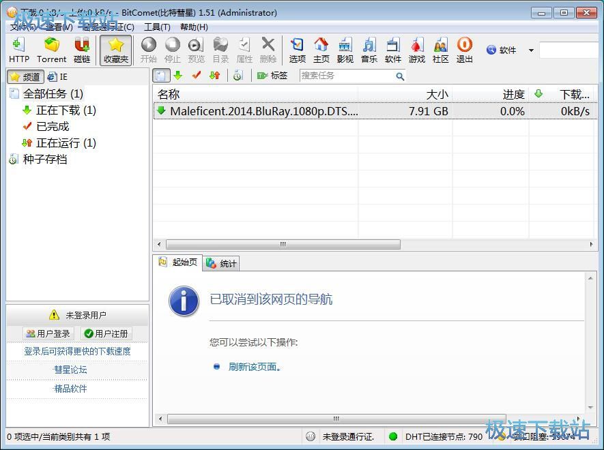Click the gray passport status icon
Viewport: 604px width, 450px height.
point(311,436)
